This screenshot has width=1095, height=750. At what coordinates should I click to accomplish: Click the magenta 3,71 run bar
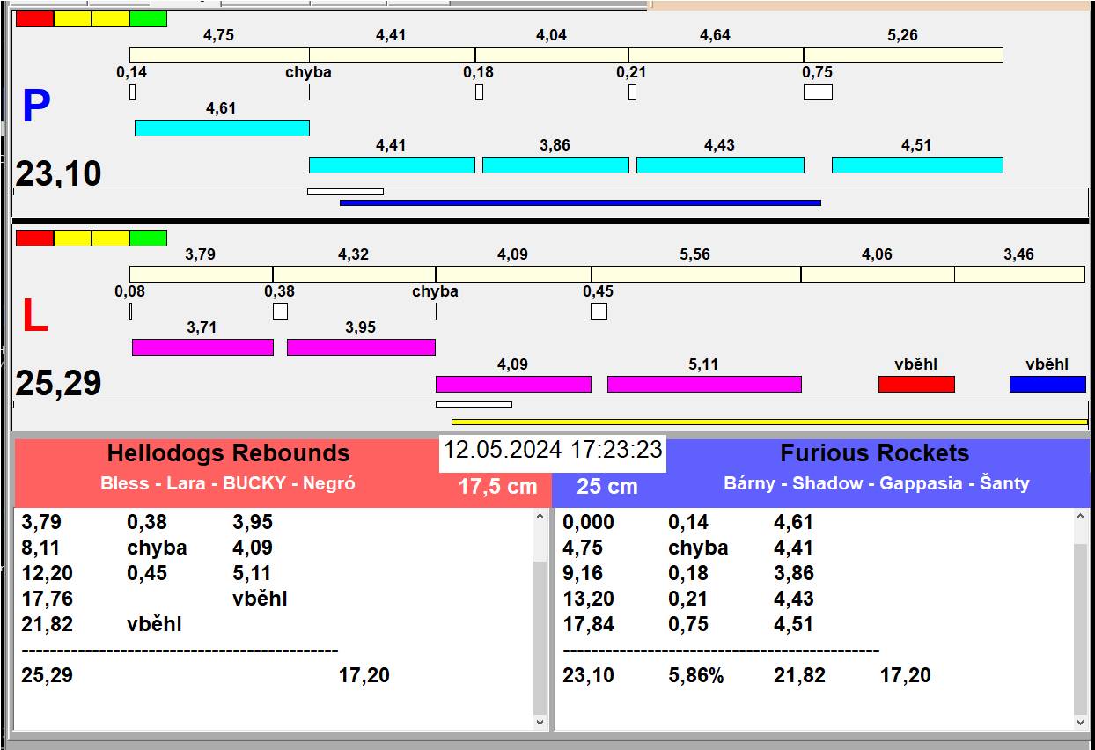tap(202, 347)
